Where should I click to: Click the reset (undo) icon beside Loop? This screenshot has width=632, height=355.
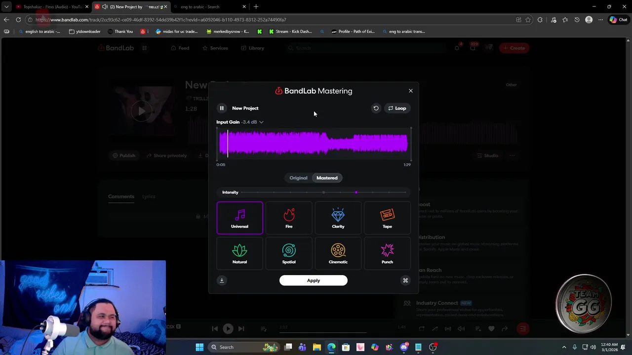pyautogui.click(x=376, y=108)
